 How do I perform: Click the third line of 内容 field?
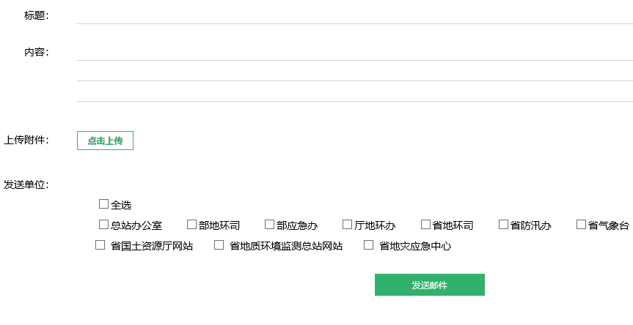click(354, 91)
